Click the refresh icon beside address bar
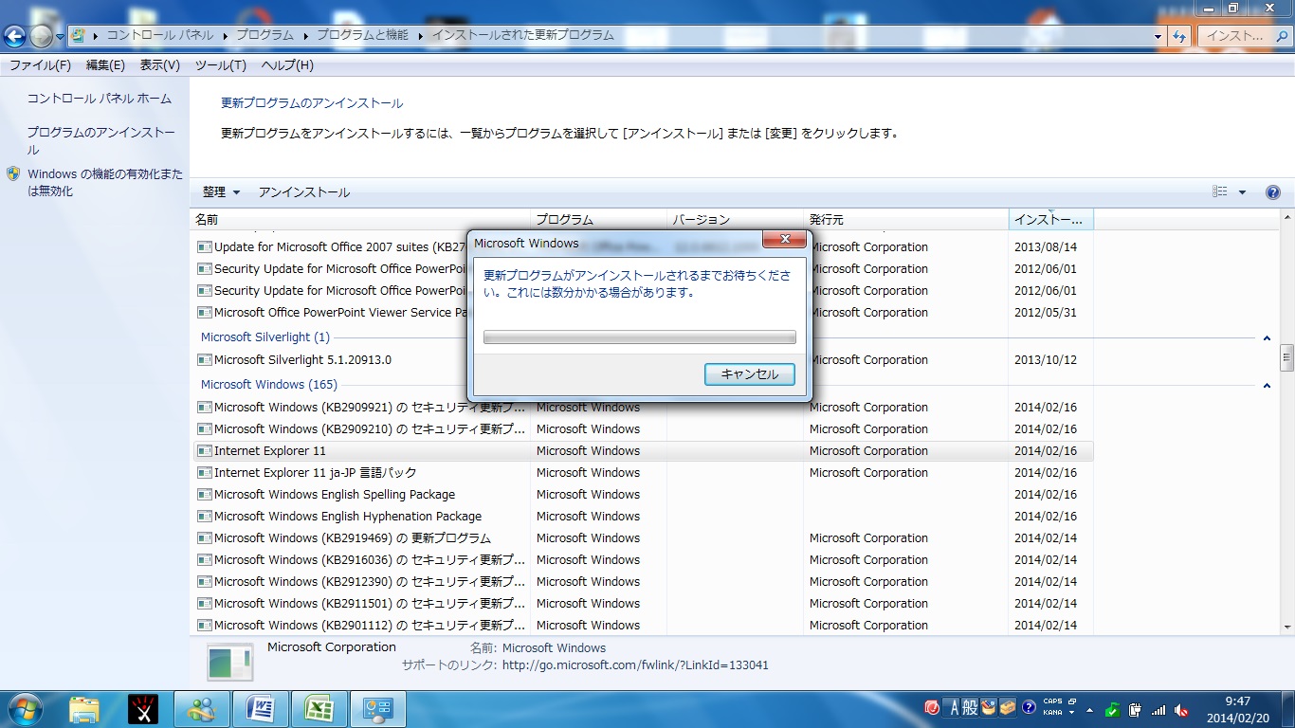This screenshot has width=1295, height=728. (x=1179, y=36)
